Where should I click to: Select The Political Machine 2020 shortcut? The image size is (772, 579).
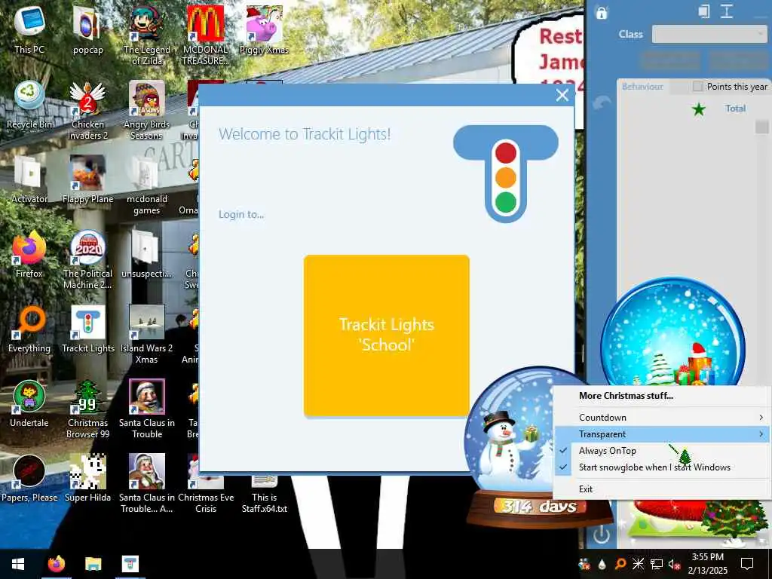[x=87, y=259]
